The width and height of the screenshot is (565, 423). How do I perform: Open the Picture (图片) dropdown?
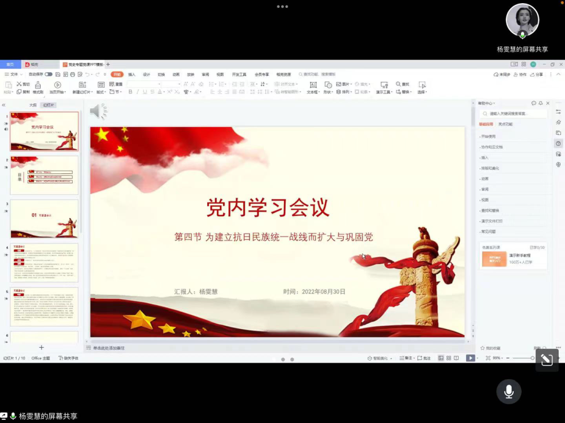click(344, 84)
